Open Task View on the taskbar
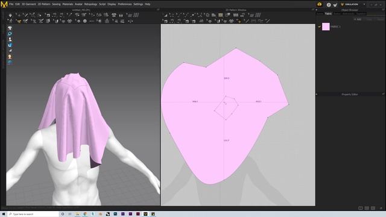Image resolution: width=386 pixels, height=217 pixels. [70, 214]
